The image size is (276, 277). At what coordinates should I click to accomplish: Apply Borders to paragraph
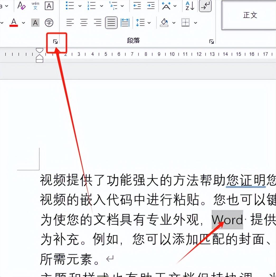pos(185,22)
